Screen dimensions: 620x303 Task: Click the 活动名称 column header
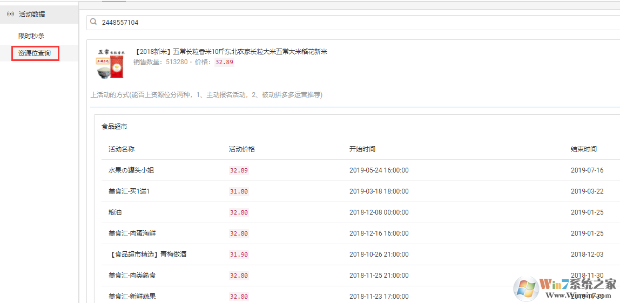coord(122,149)
